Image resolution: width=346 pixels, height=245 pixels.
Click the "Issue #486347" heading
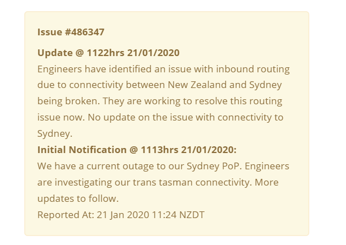tap(71, 32)
